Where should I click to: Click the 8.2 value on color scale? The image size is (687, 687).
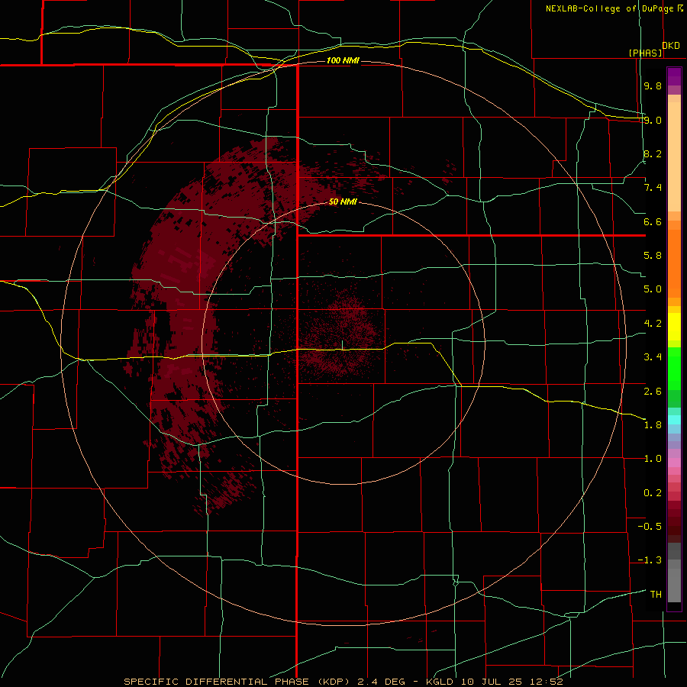653,153
